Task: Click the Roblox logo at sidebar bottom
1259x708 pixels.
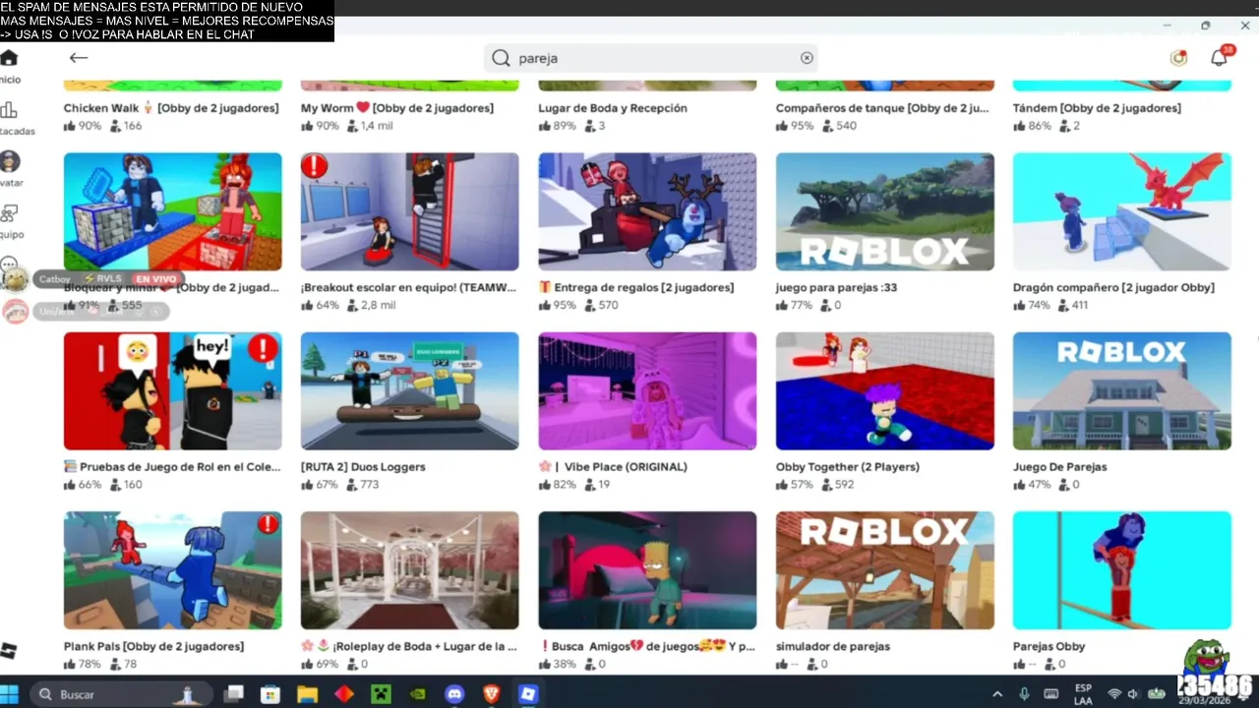Action: click(9, 650)
